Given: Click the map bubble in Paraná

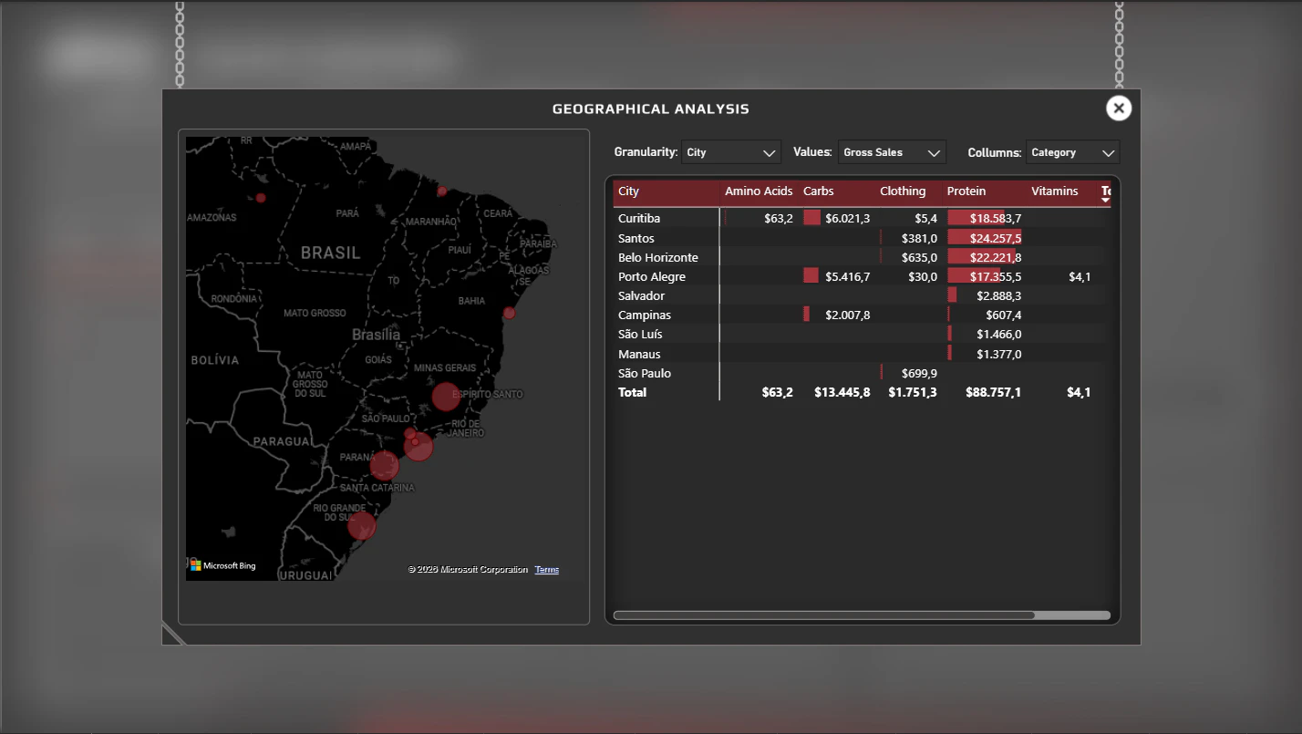Looking at the screenshot, I should click(384, 466).
